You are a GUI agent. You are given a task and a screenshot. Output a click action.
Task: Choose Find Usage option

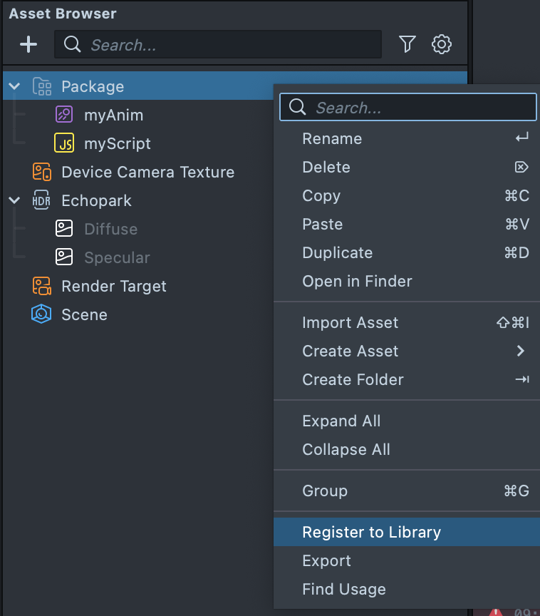(344, 589)
